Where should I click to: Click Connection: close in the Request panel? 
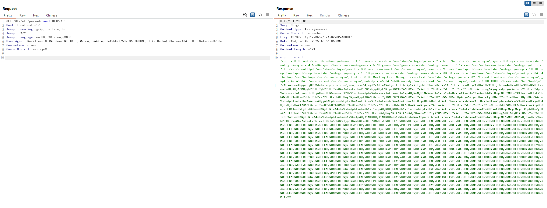[21, 45]
